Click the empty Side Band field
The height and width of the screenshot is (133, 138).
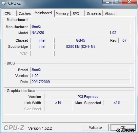coord(58,109)
